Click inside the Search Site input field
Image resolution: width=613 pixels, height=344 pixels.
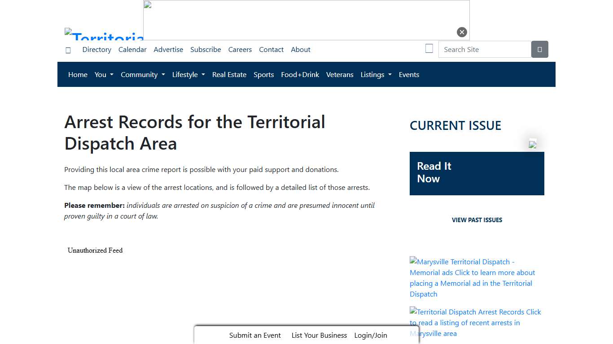coord(485,49)
